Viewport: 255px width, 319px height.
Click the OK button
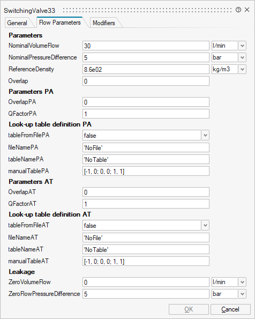click(189, 309)
